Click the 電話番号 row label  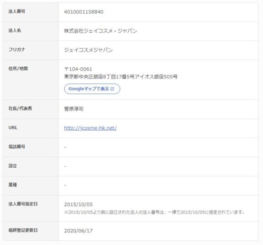click(17, 147)
